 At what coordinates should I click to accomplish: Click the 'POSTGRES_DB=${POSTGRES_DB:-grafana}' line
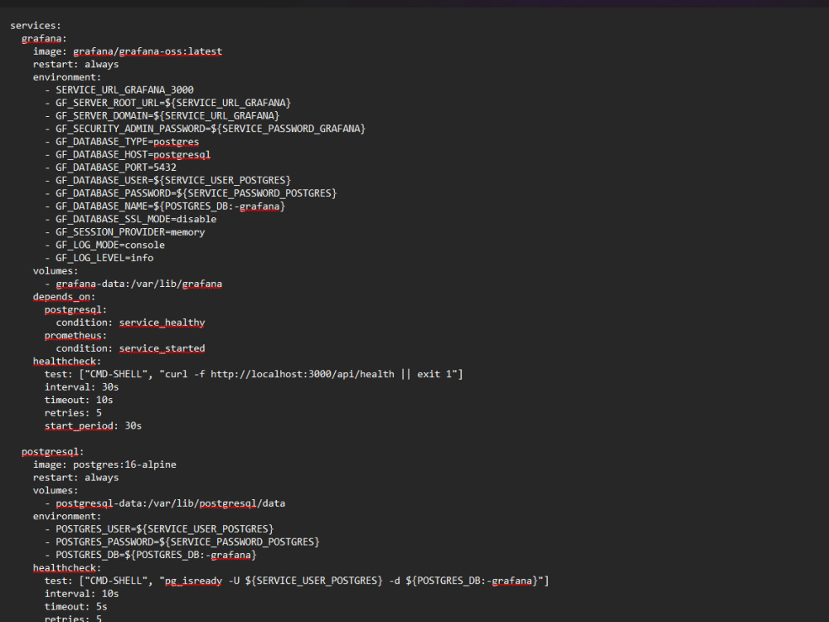tap(156, 555)
